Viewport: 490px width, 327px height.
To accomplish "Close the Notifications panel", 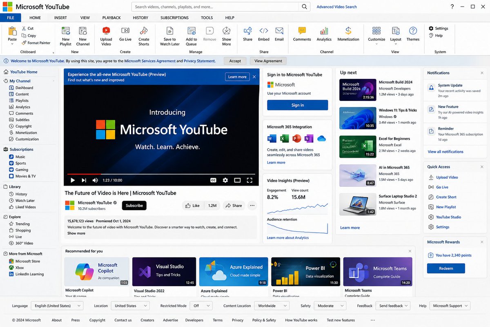I will 482,73.
